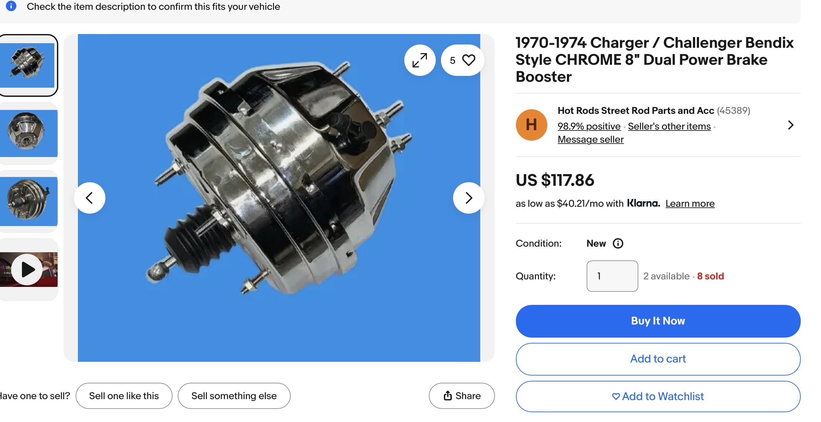Click the blue info icon in the vehicle fit notice
The image size is (821, 422).
[x=11, y=6]
